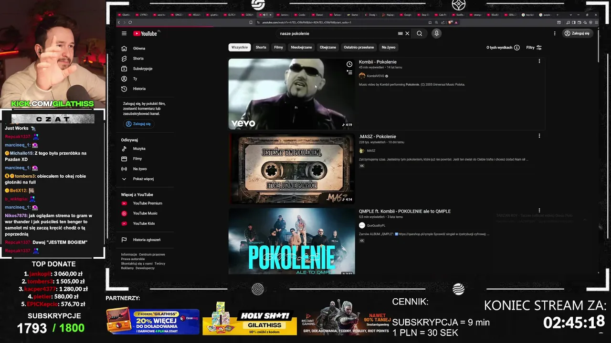Select the Nieobejrzane filter chip
The image size is (611, 343).
(301, 47)
